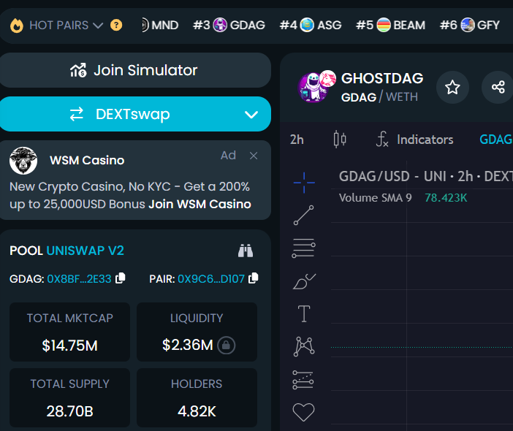Open the MND hot pair

(x=160, y=25)
